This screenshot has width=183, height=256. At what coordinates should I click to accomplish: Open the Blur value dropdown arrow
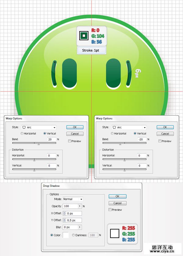[x=80, y=227]
